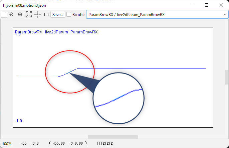This screenshot has width=229, height=148.
Task: Maximize the hiyori_m08.motion3.json window
Action: tap(207, 5)
